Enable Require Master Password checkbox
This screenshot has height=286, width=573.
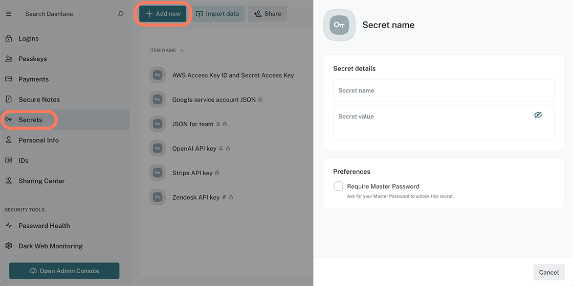pyautogui.click(x=338, y=186)
